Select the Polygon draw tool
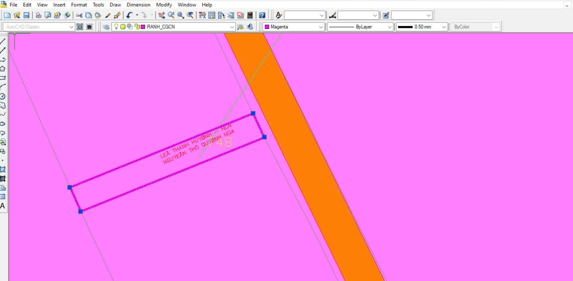Screen dimensions: 573x281 3,69
